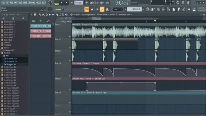
Task: Open the EDIT menu
Action: click(7, 3)
